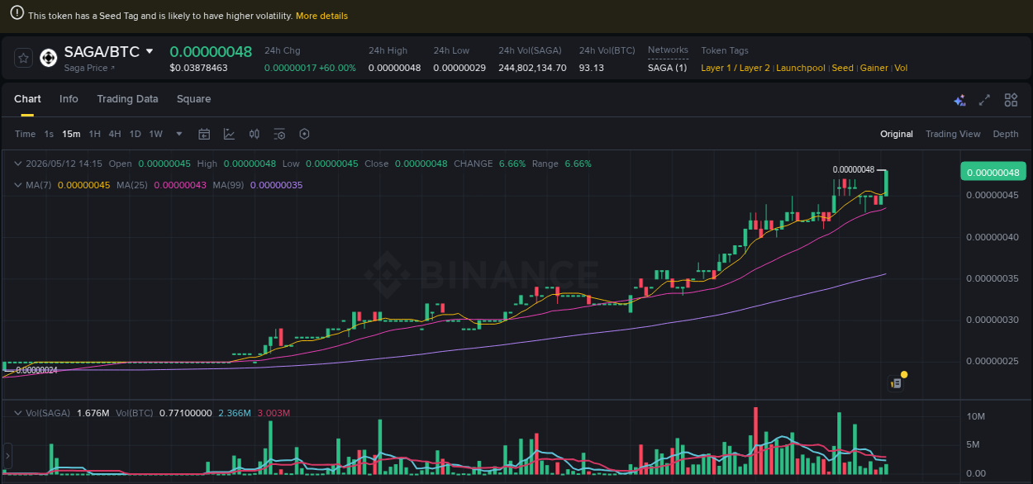Select the 1W interval
Image resolution: width=1033 pixels, height=484 pixels.
pos(155,134)
